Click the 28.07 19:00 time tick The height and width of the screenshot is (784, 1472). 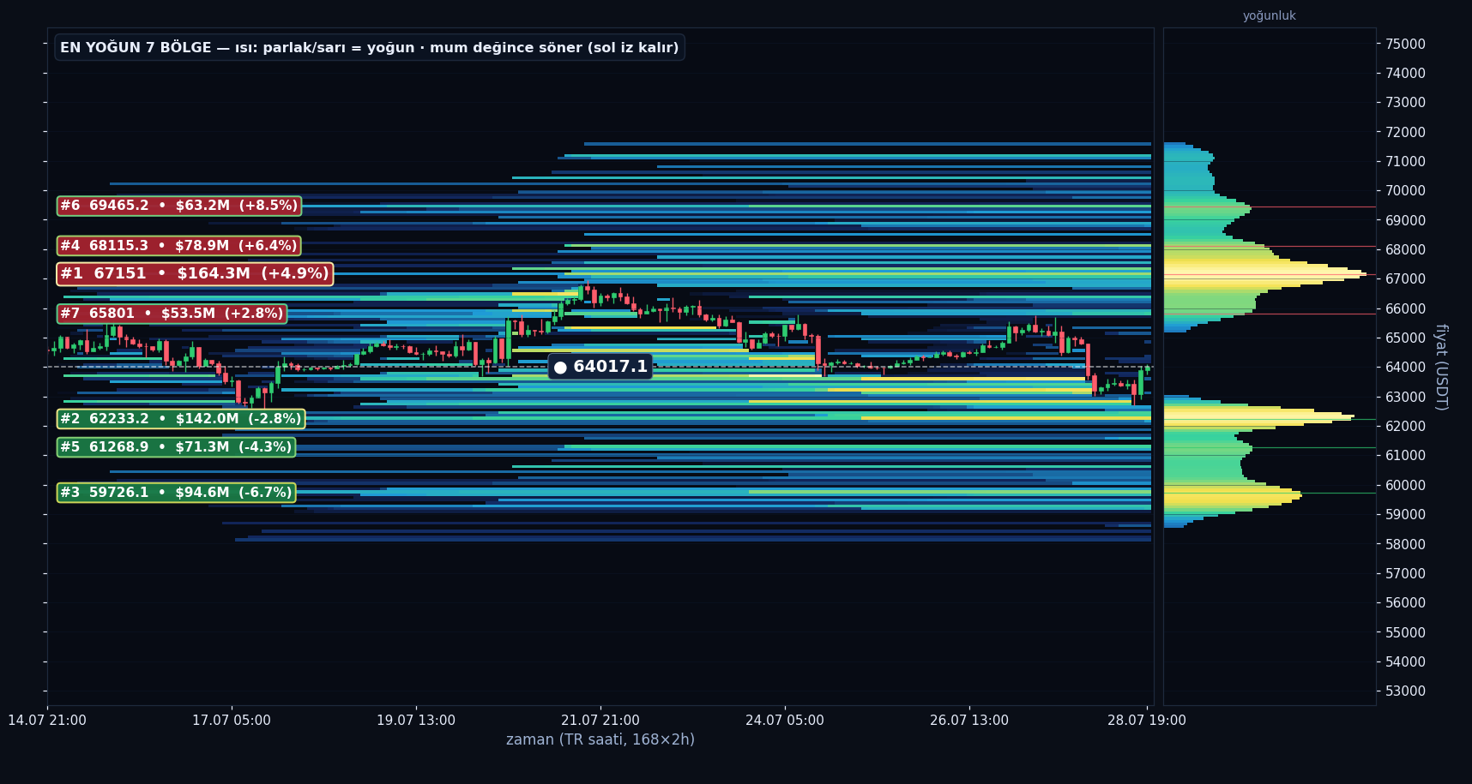(x=1147, y=721)
